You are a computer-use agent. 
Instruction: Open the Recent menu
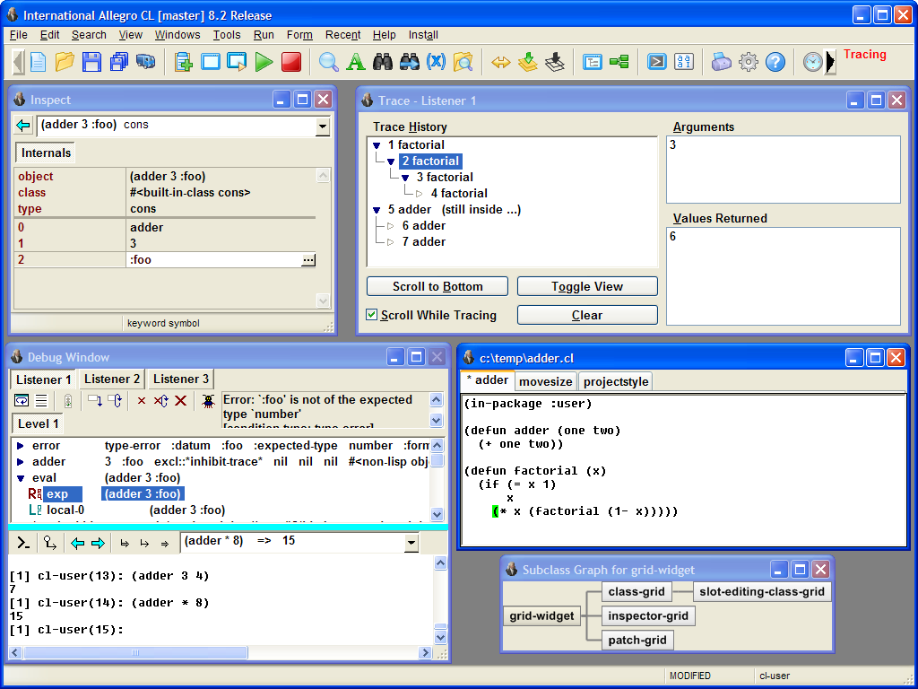point(342,35)
